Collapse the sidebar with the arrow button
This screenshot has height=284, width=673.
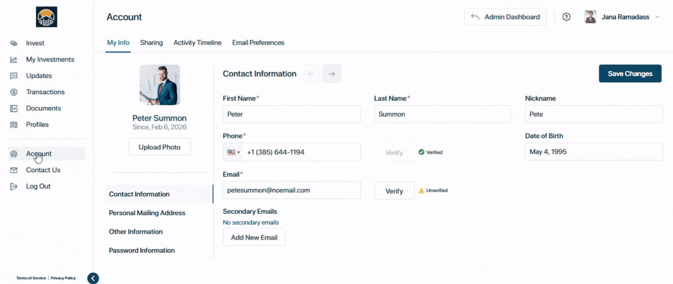[93, 278]
